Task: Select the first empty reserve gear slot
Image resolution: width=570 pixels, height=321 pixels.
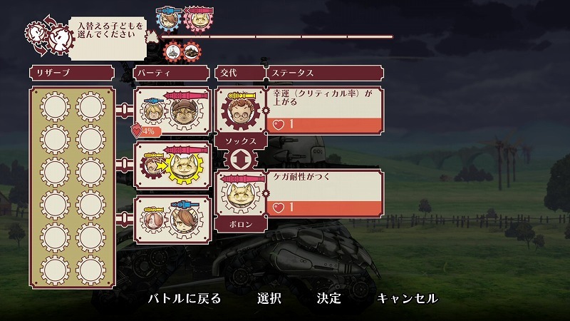Action: pos(55,107)
